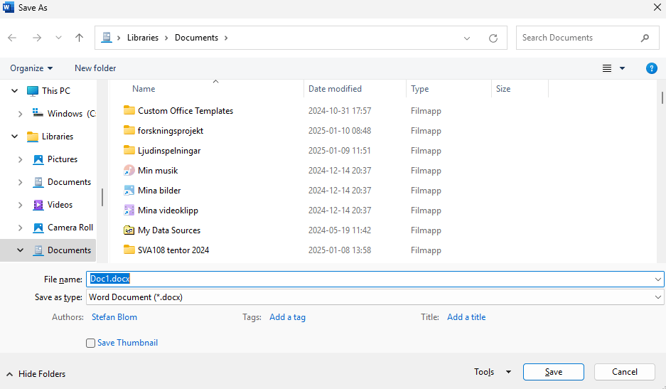Click Add a title
Image resolution: width=666 pixels, height=389 pixels.
coord(466,317)
